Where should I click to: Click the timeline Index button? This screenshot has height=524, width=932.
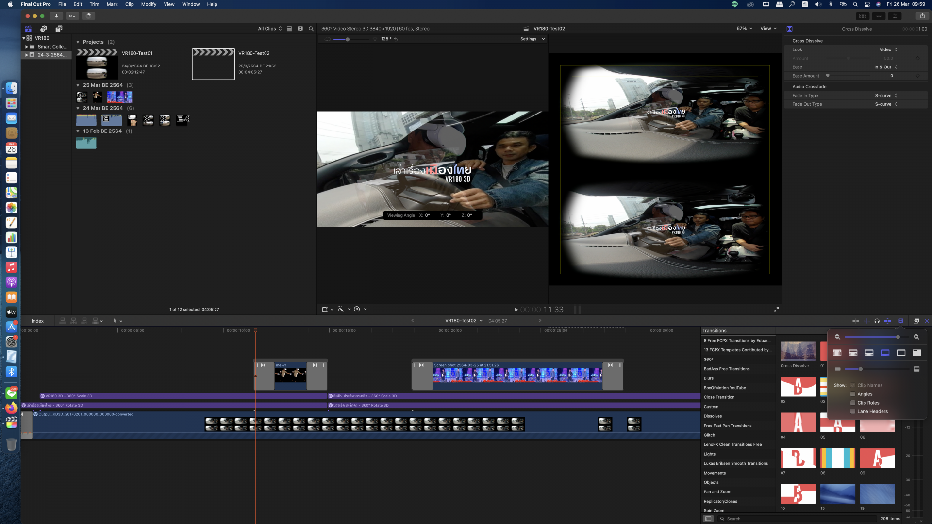point(37,321)
